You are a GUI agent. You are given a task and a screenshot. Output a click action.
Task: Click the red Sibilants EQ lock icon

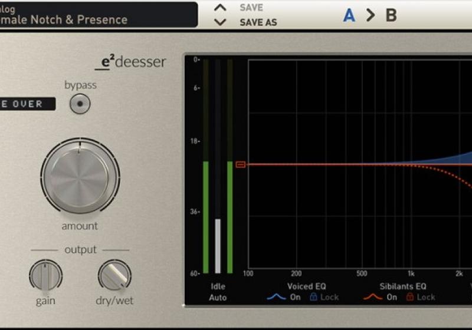click(x=409, y=297)
